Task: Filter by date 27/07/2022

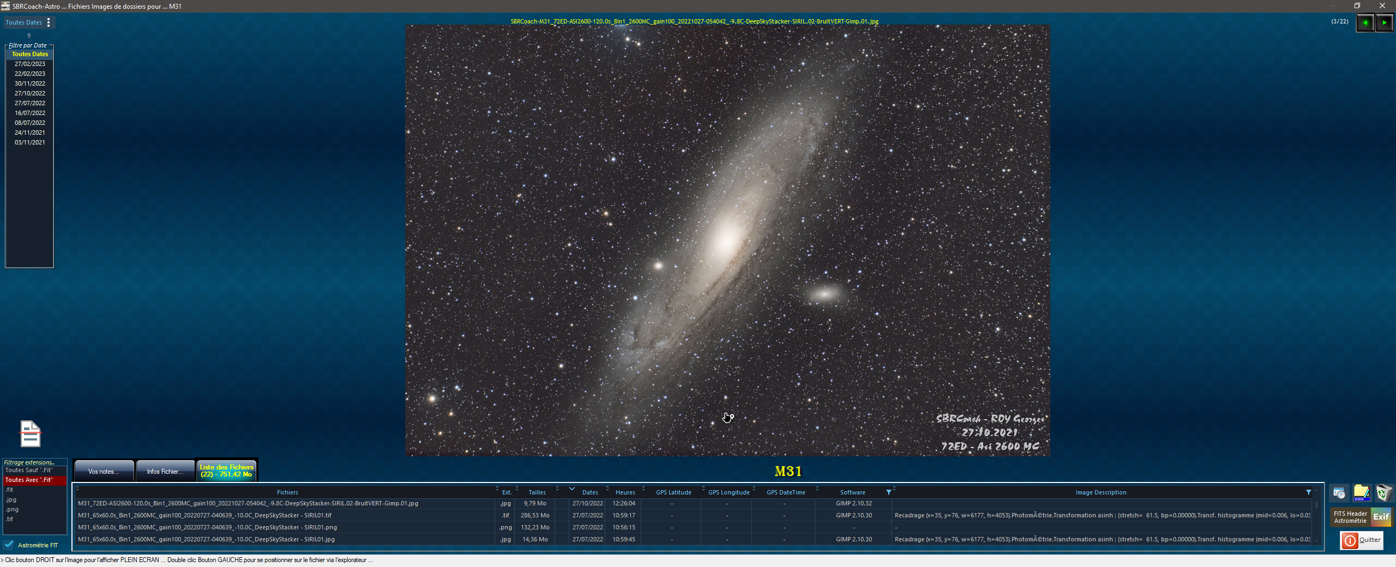Action: [30, 103]
